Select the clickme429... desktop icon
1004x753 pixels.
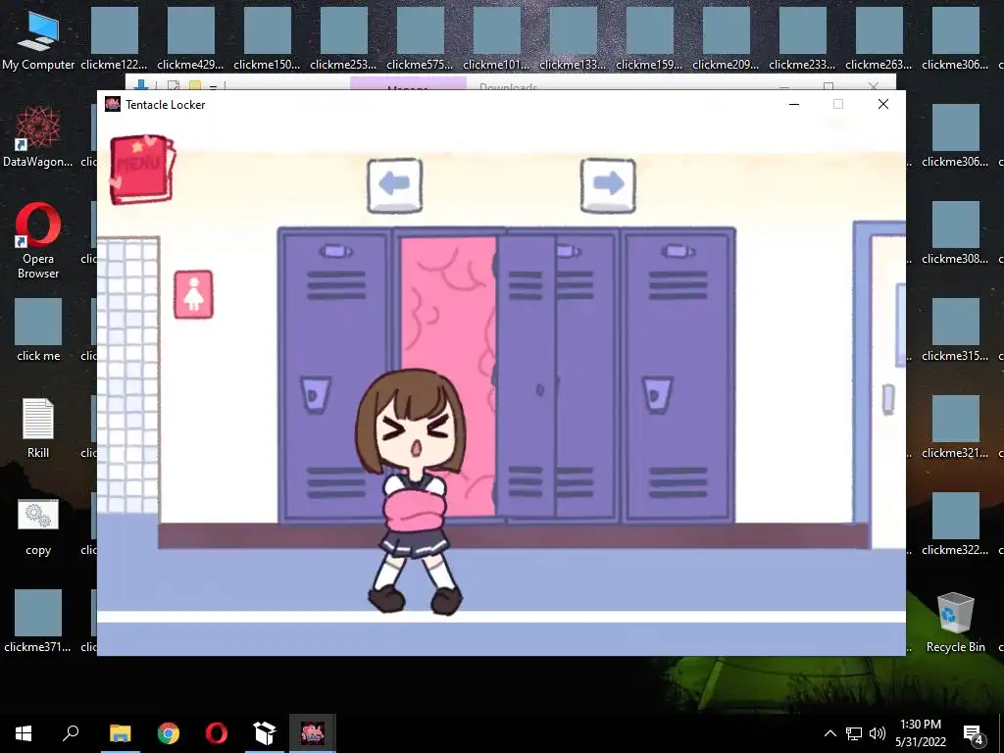coord(190,39)
